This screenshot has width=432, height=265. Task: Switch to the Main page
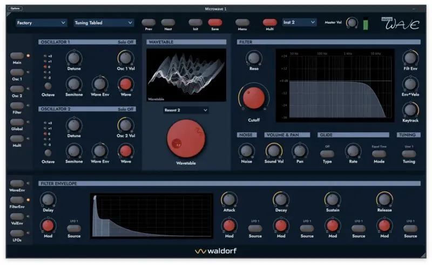coord(17,56)
